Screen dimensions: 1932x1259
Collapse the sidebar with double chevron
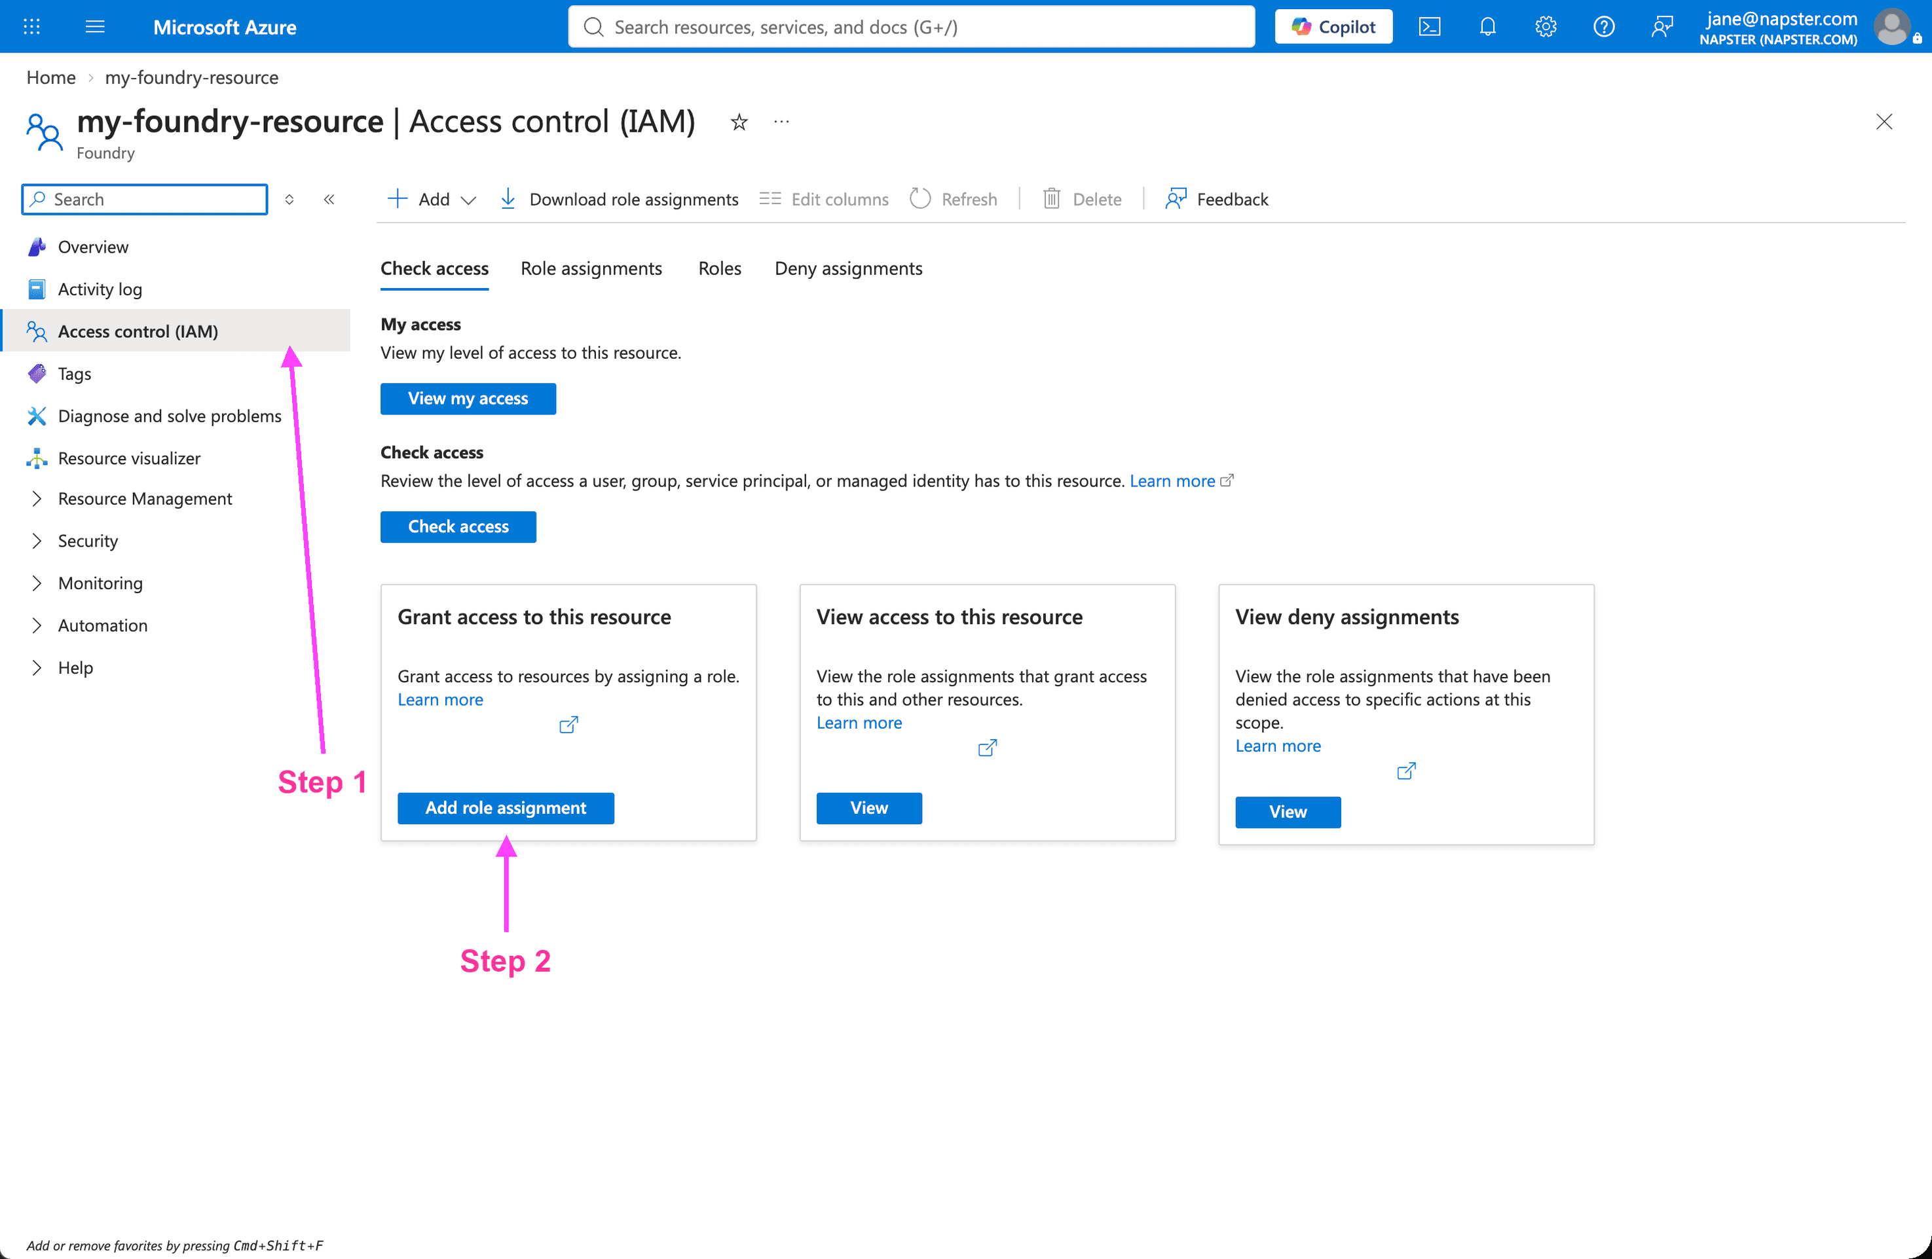tap(329, 199)
